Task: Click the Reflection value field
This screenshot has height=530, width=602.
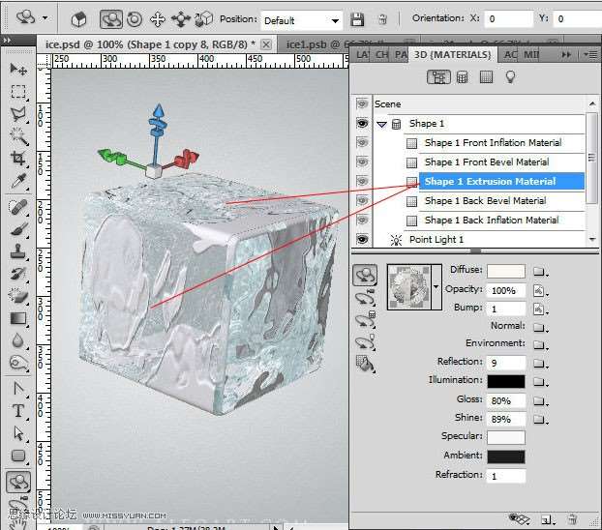Action: 506,363
